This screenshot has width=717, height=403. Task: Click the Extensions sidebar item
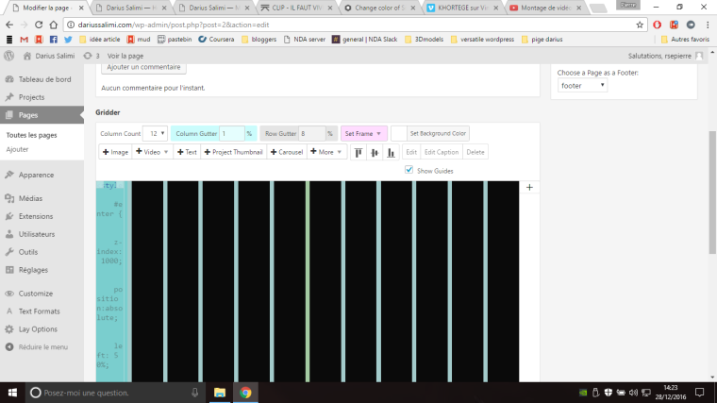[35, 216]
